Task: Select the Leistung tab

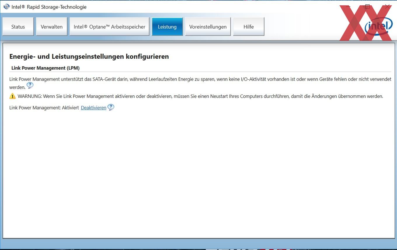Action: 167,27
